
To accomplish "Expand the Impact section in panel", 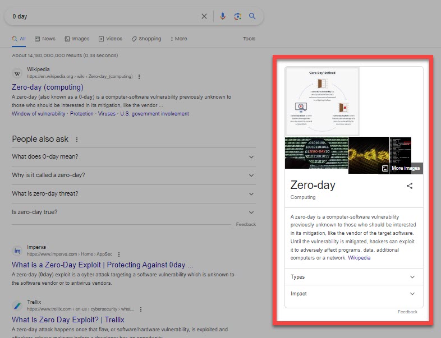I will (x=353, y=294).
